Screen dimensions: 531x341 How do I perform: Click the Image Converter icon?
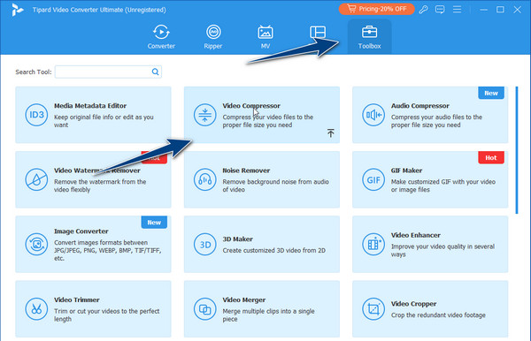(36, 245)
